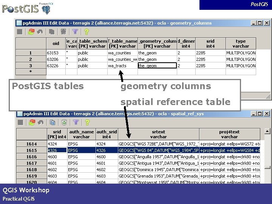272x204 pixels.
Task: Click public schema cell in row 2
Action: pos(92,59)
